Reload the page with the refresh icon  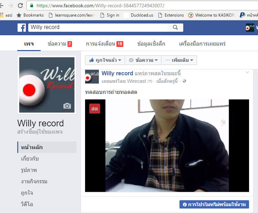click(20, 6)
